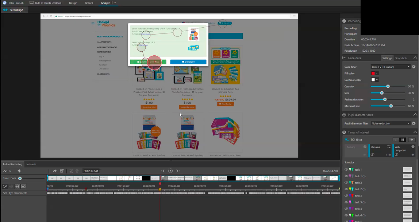The image size is (419, 222).
Task: Open the Gaze filter settings gear
Action: (x=414, y=67)
